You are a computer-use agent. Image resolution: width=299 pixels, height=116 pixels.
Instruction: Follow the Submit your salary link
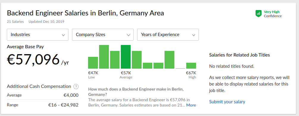point(227,102)
